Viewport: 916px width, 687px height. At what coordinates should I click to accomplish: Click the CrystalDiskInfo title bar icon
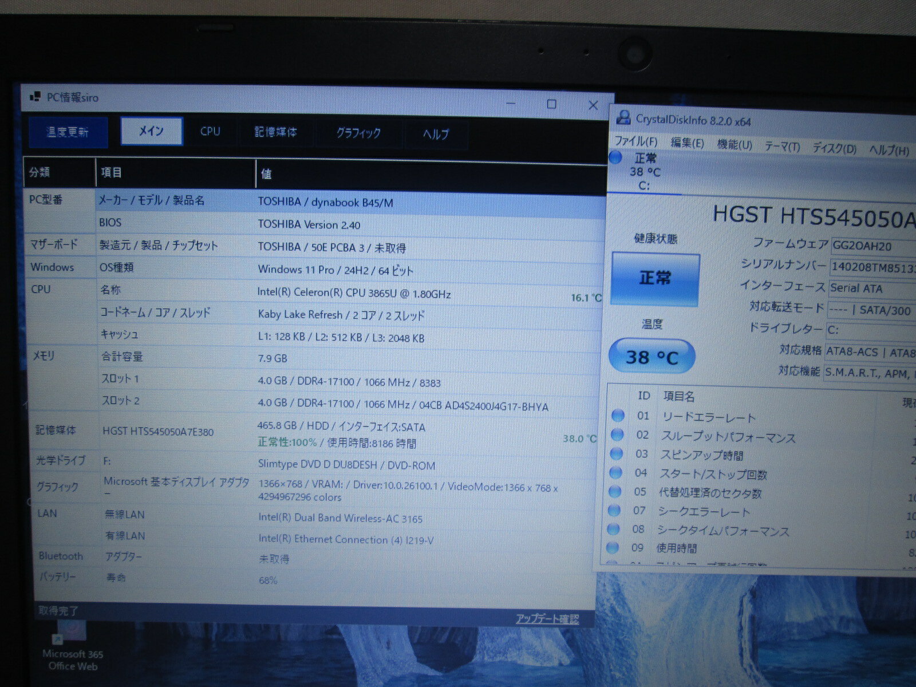pos(623,118)
